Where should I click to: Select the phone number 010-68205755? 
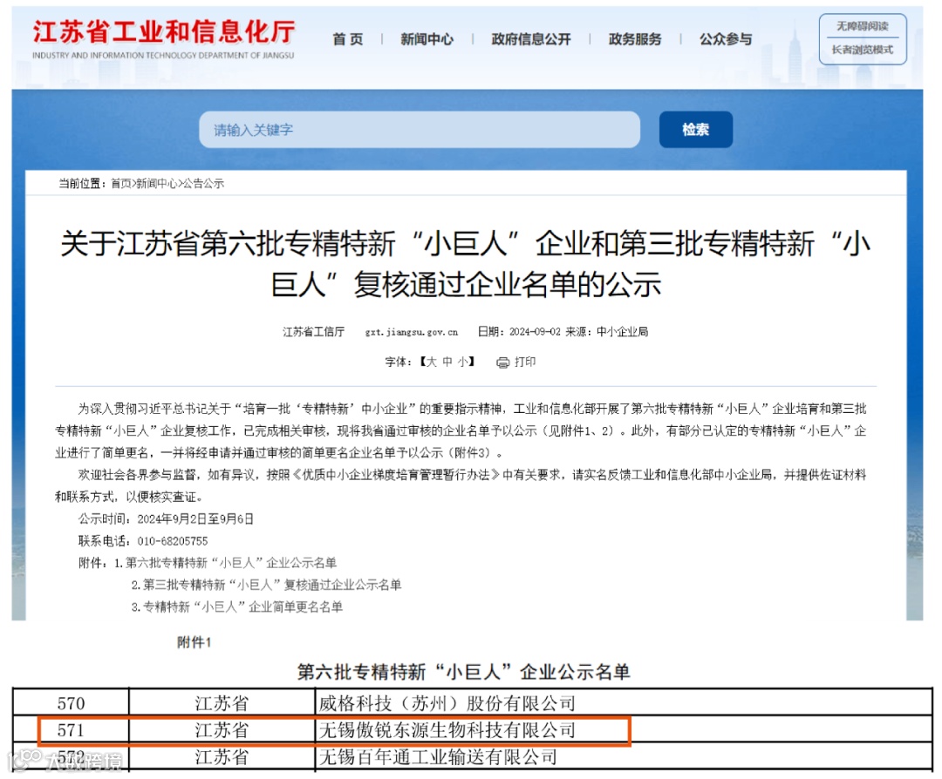173,541
